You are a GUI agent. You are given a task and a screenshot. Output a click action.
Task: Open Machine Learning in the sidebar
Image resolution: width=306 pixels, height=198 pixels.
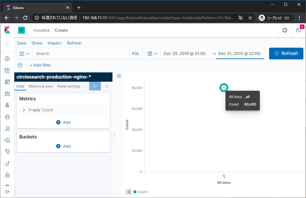point(7,117)
